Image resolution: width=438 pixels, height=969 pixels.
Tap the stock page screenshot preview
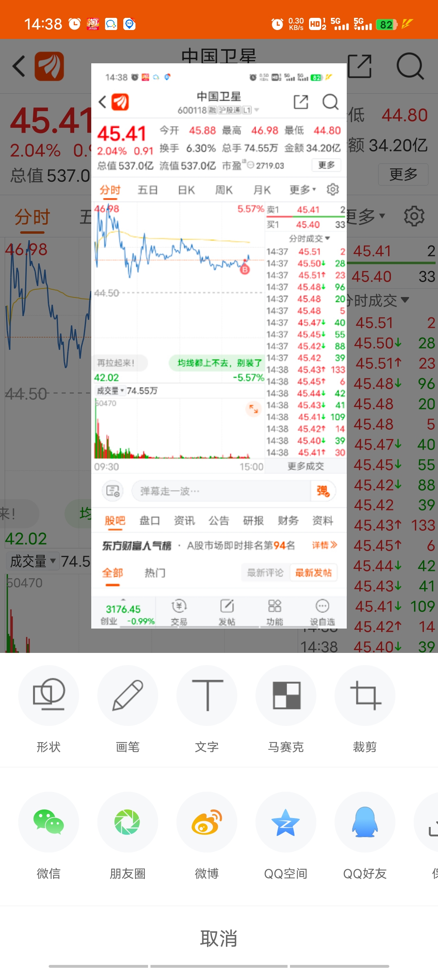click(219, 346)
